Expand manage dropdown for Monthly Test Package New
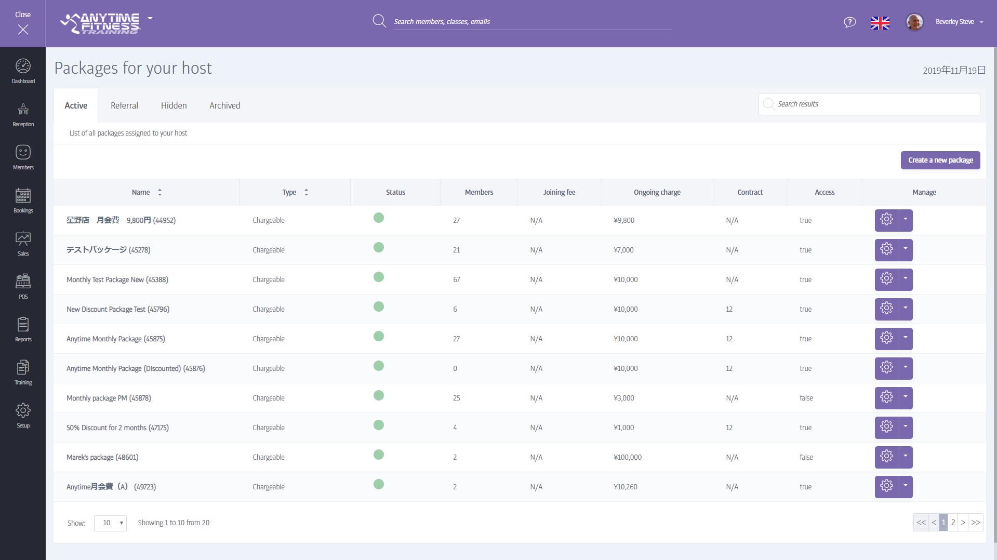997x560 pixels. click(906, 279)
